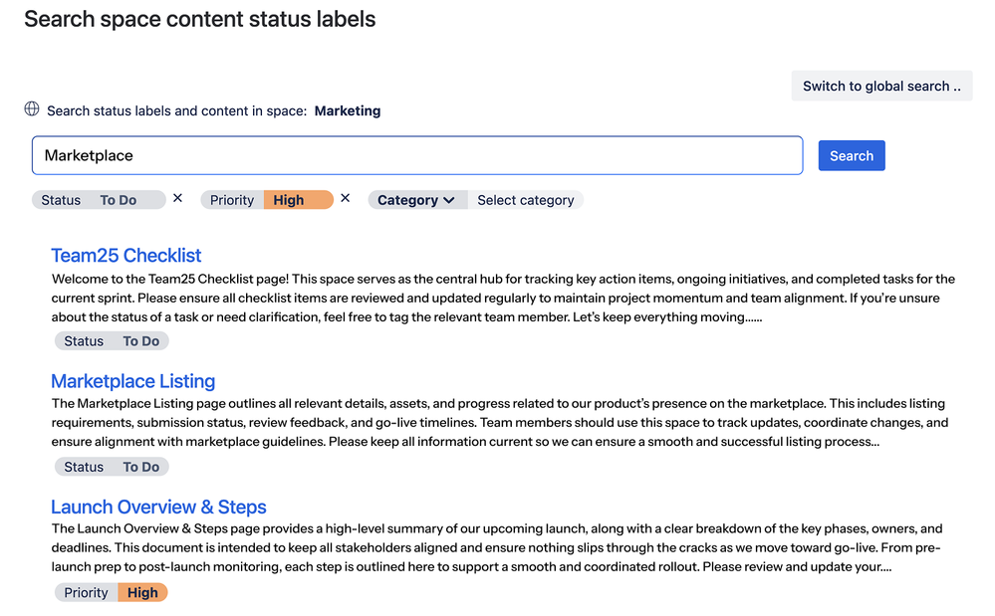Select the To Do label under Team25 Checklist
The height and width of the screenshot is (616, 995).
pos(141,341)
